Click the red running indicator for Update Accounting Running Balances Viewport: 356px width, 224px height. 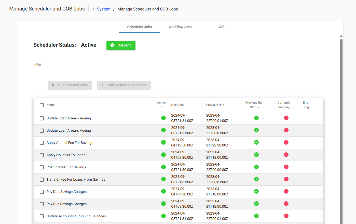(286, 216)
